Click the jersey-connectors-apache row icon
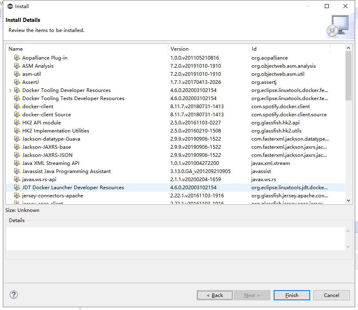Screen dimensions: 358x310 tap(17, 196)
